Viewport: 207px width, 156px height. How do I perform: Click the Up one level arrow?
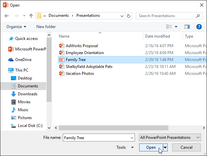31,16
